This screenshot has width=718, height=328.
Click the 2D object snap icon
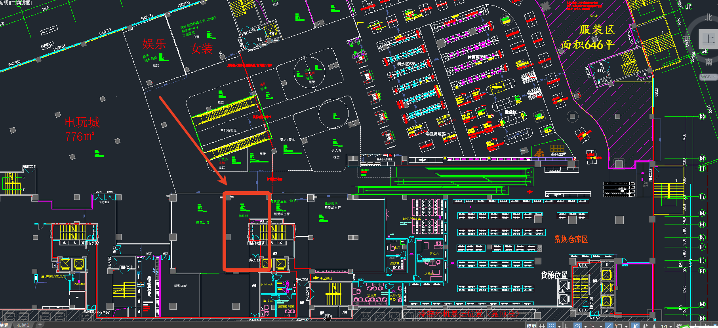pyautogui.click(x=619, y=326)
